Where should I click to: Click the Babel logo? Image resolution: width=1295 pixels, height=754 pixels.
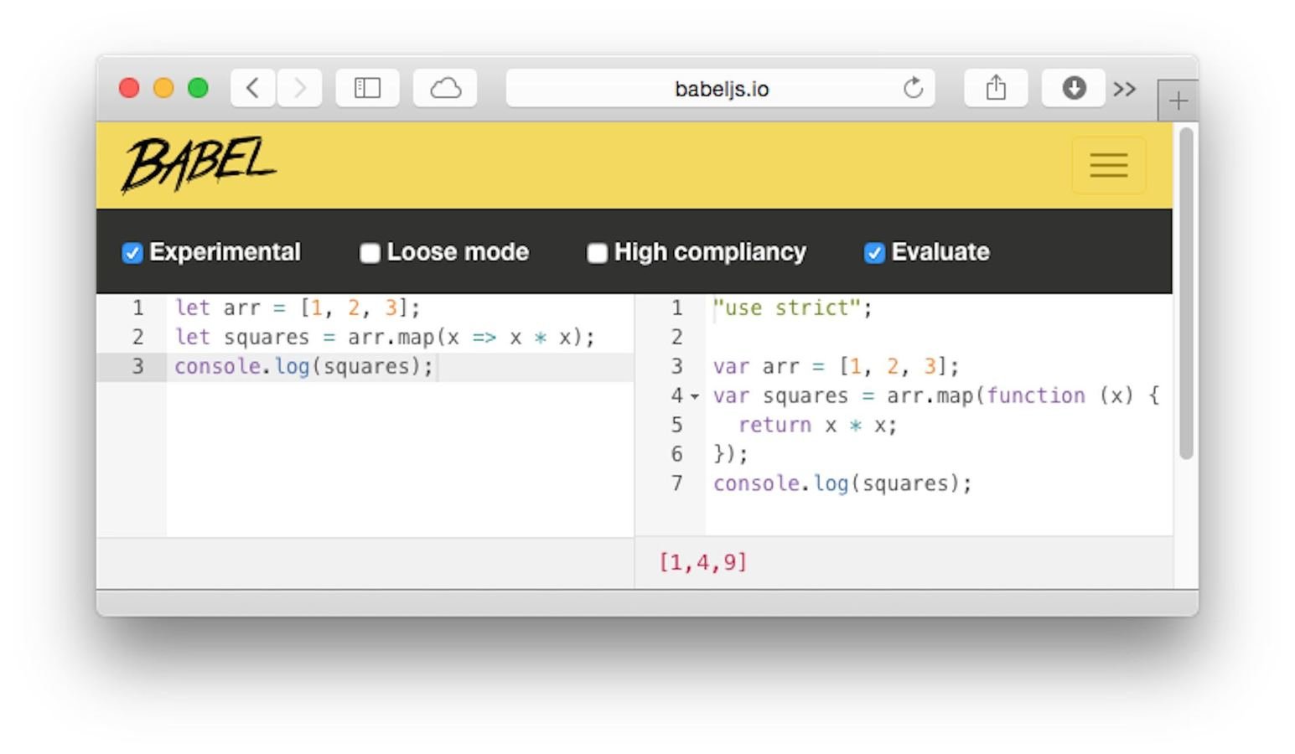(198, 164)
